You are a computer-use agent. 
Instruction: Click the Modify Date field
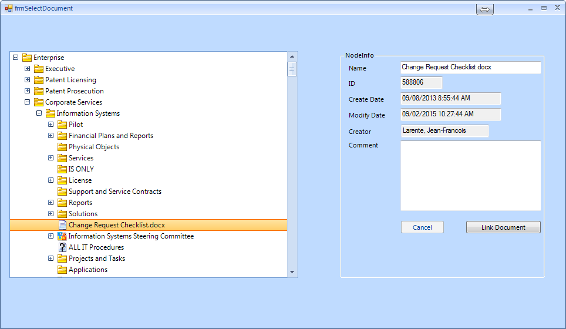[x=451, y=115]
